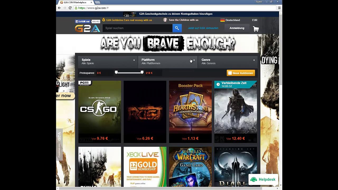Click Jetzt auf G2A verkaufen link
Screen dimensions: 338x190
[x=203, y=28]
